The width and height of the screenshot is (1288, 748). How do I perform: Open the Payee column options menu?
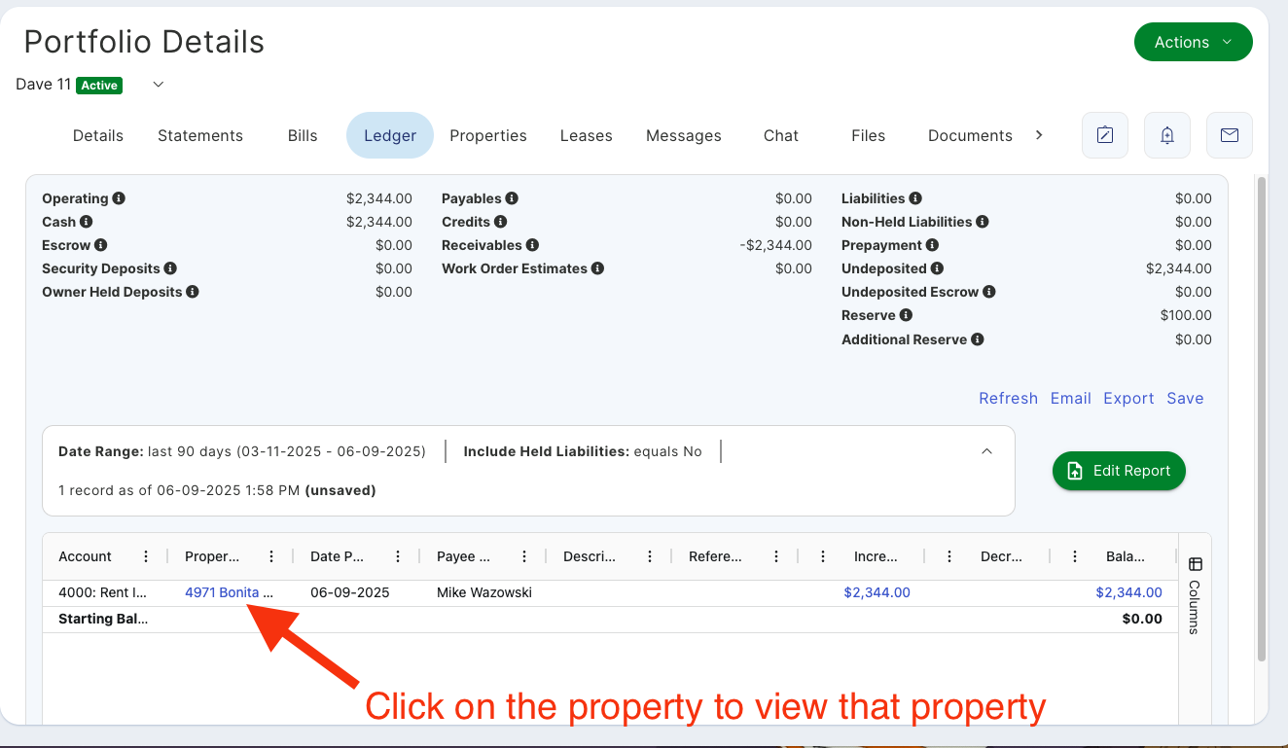pos(524,556)
